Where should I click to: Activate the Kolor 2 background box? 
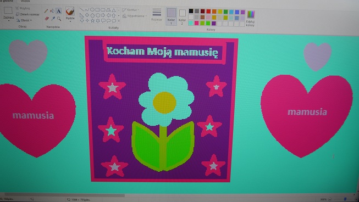click(x=182, y=16)
